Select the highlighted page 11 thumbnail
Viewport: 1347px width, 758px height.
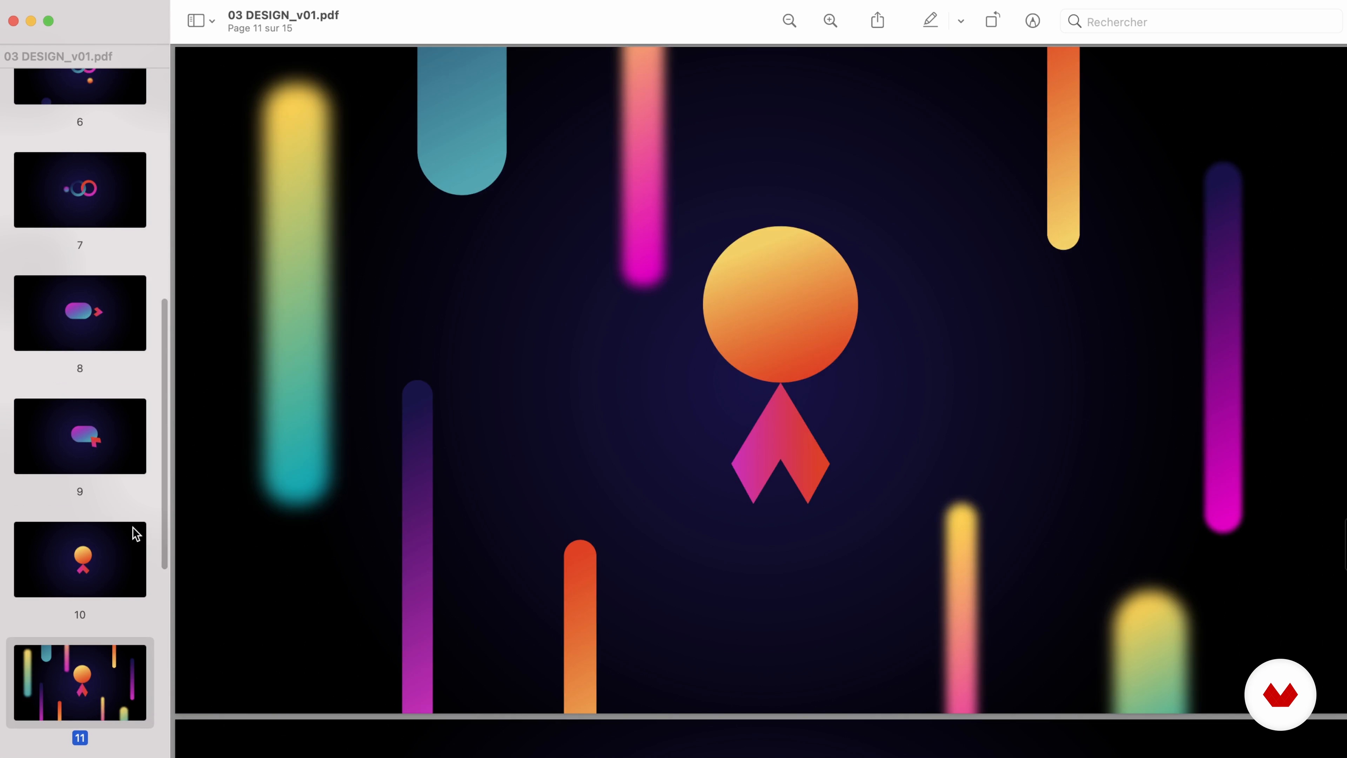pyautogui.click(x=80, y=683)
